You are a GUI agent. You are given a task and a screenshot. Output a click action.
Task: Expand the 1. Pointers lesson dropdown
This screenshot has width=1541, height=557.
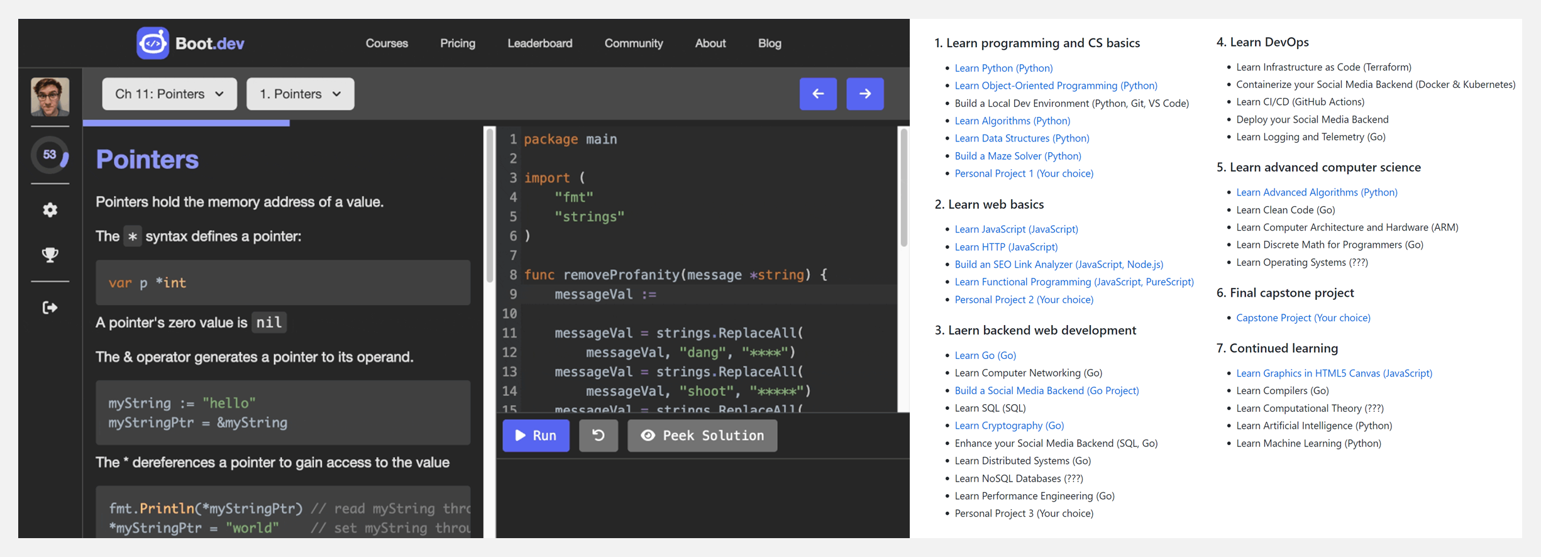301,94
